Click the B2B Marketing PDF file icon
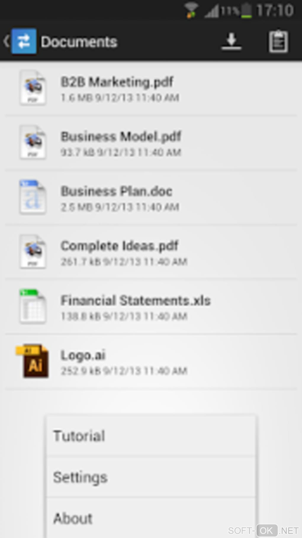This screenshot has width=302, height=538. coord(33,88)
